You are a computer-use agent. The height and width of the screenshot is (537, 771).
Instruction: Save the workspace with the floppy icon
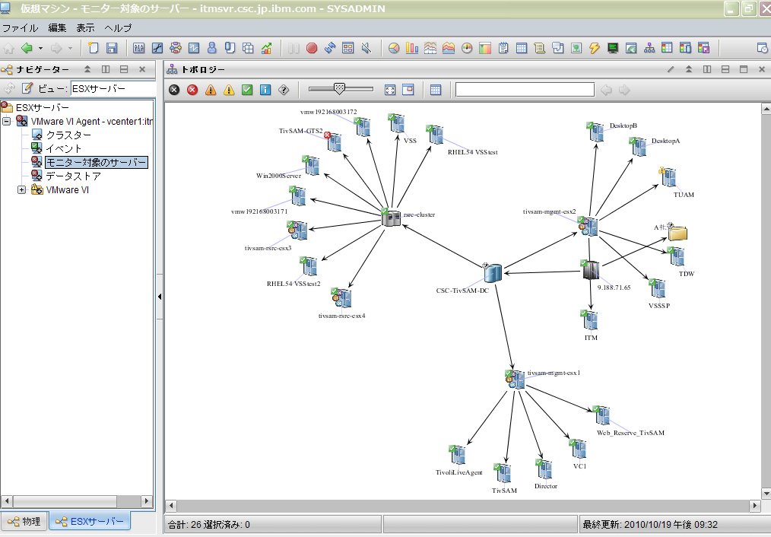[112, 48]
